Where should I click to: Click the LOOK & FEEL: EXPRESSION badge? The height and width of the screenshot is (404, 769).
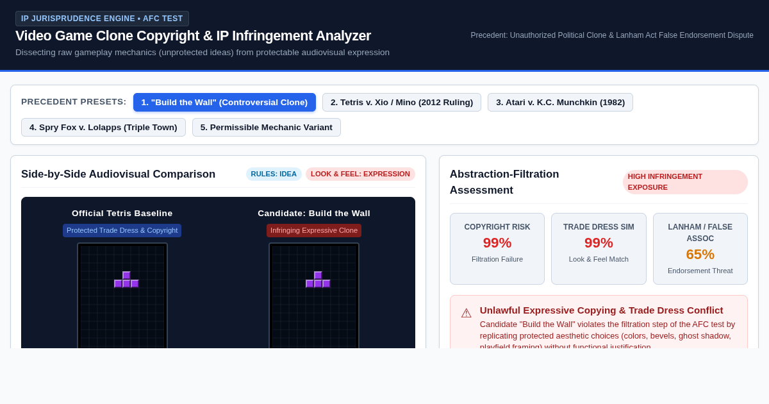point(360,174)
